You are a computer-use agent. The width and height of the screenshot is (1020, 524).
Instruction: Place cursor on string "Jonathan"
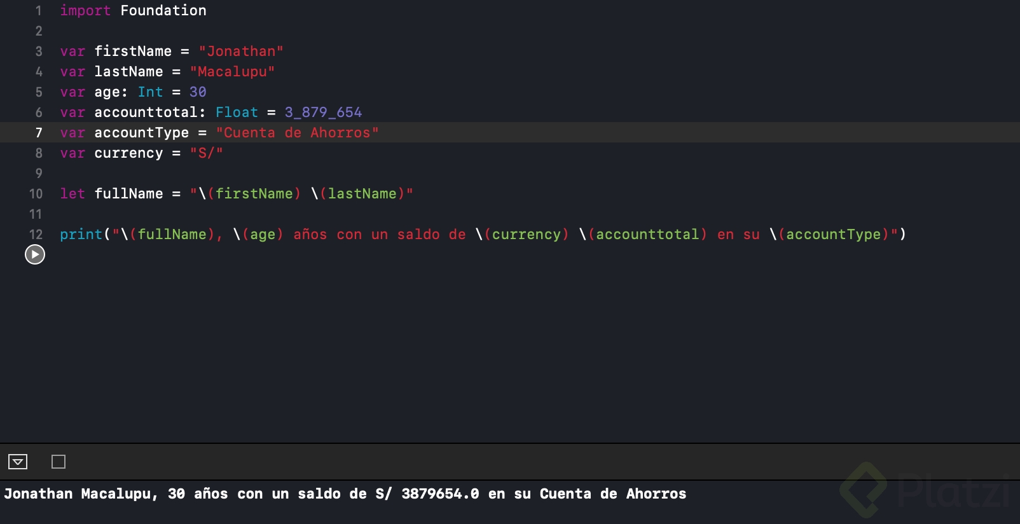pyautogui.click(x=241, y=51)
